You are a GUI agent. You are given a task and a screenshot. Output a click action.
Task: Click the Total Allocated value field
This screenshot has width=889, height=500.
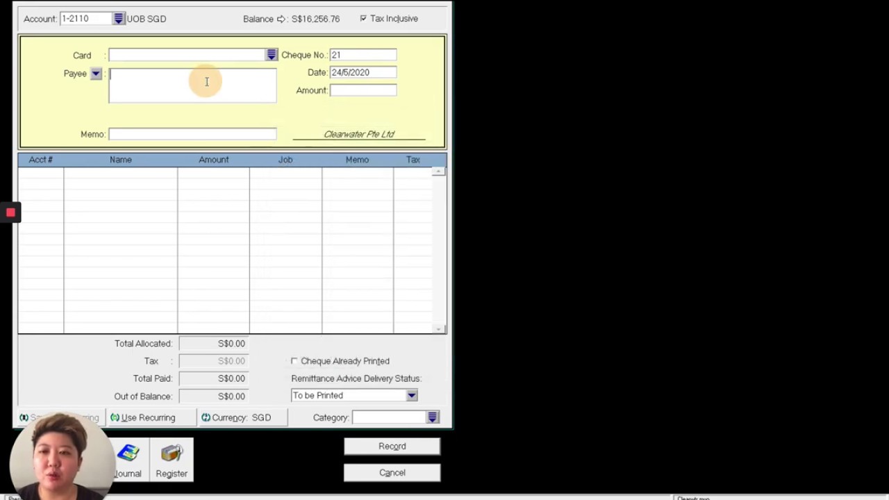coord(213,344)
